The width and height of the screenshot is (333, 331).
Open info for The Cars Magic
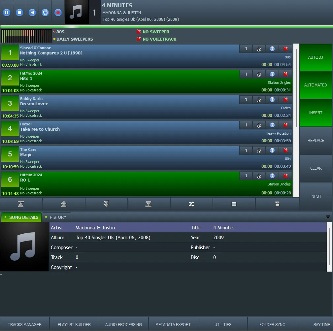[x=272, y=150]
